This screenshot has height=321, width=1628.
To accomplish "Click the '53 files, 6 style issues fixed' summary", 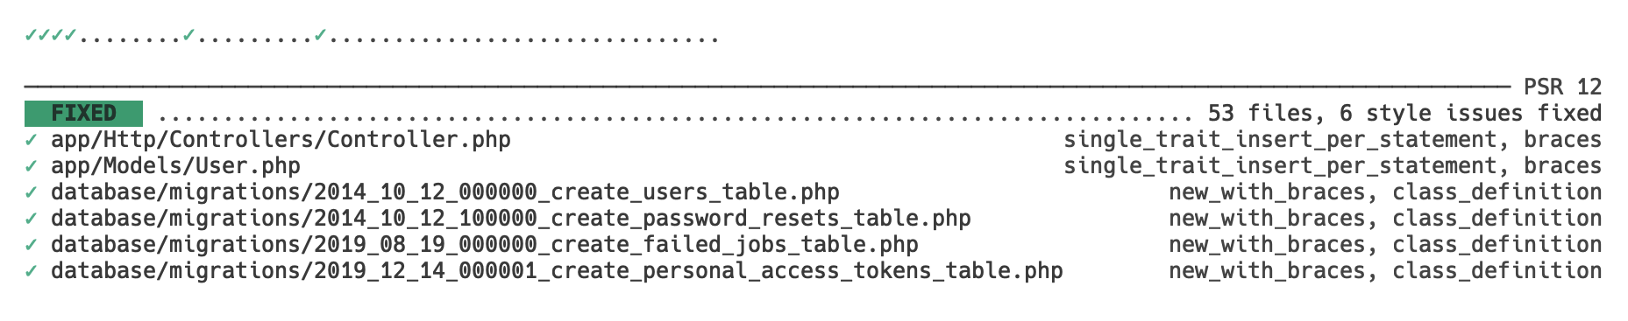I will (x=1405, y=114).
